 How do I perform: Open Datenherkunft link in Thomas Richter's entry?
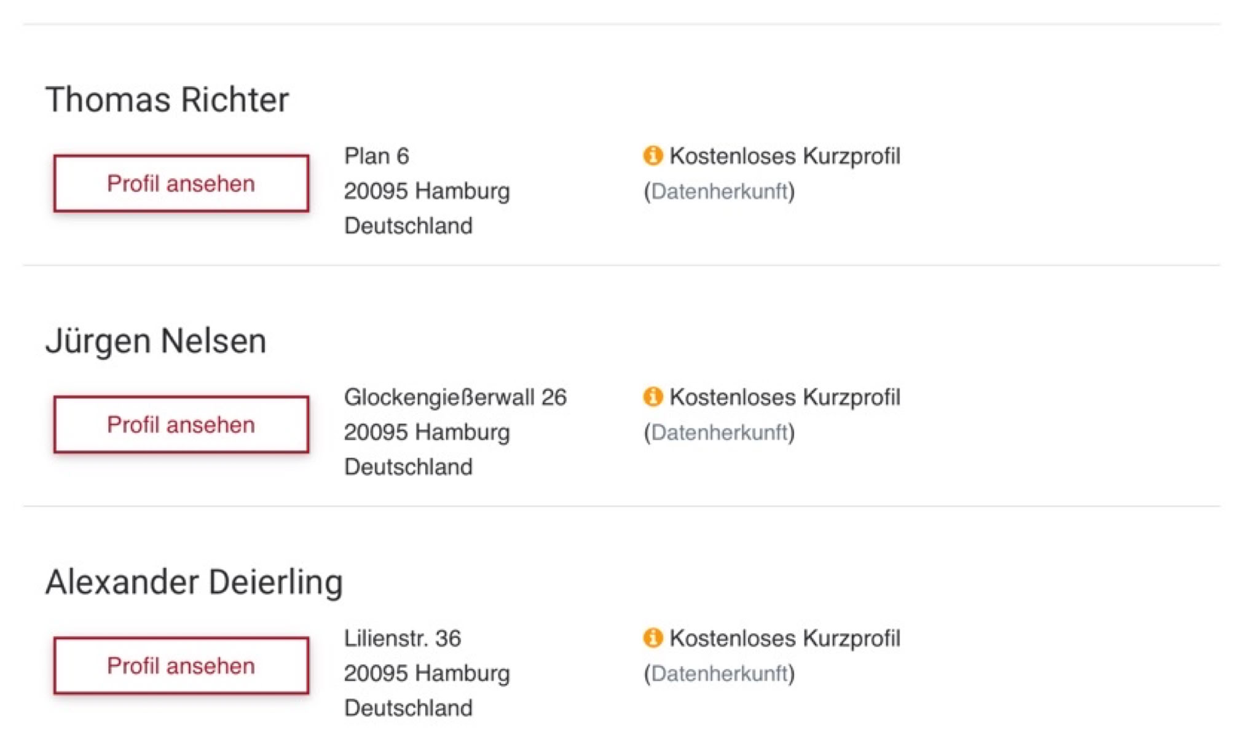[x=719, y=191]
